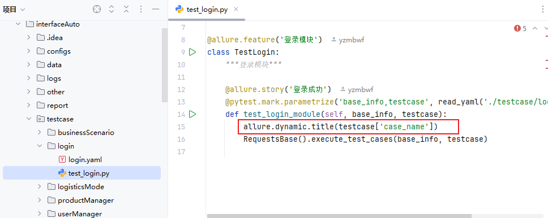Open editor tab options menu (three dots)
This screenshot has width=548, height=218.
pos(543,10)
